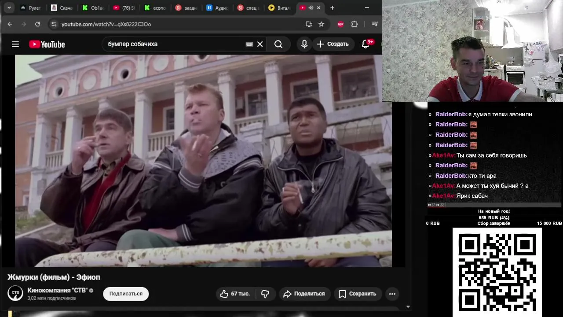This screenshot has width=563, height=317.
Task: Run search with magnifier button
Action: [278, 44]
